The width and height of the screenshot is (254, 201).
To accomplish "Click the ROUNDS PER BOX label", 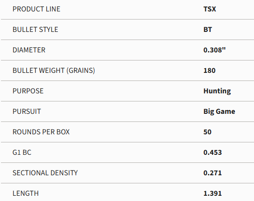I will (x=41, y=132).
